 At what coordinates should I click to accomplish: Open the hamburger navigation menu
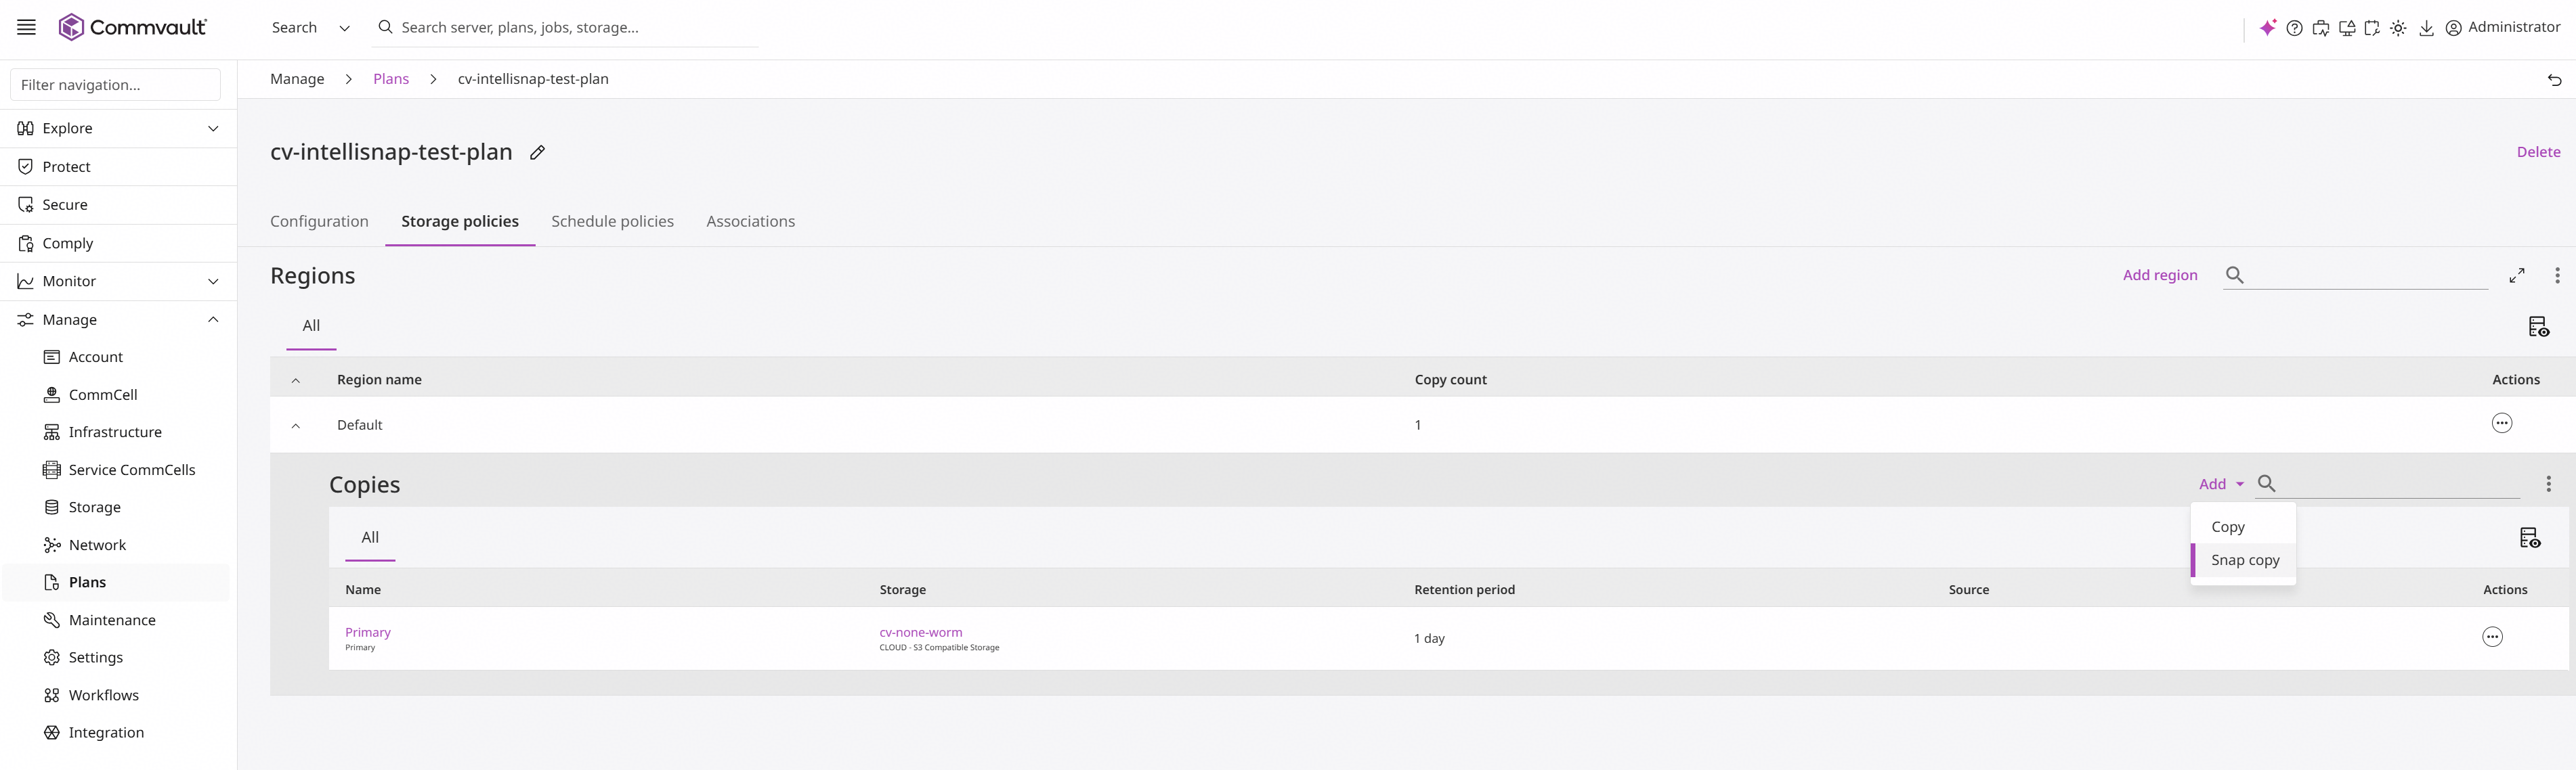click(26, 27)
